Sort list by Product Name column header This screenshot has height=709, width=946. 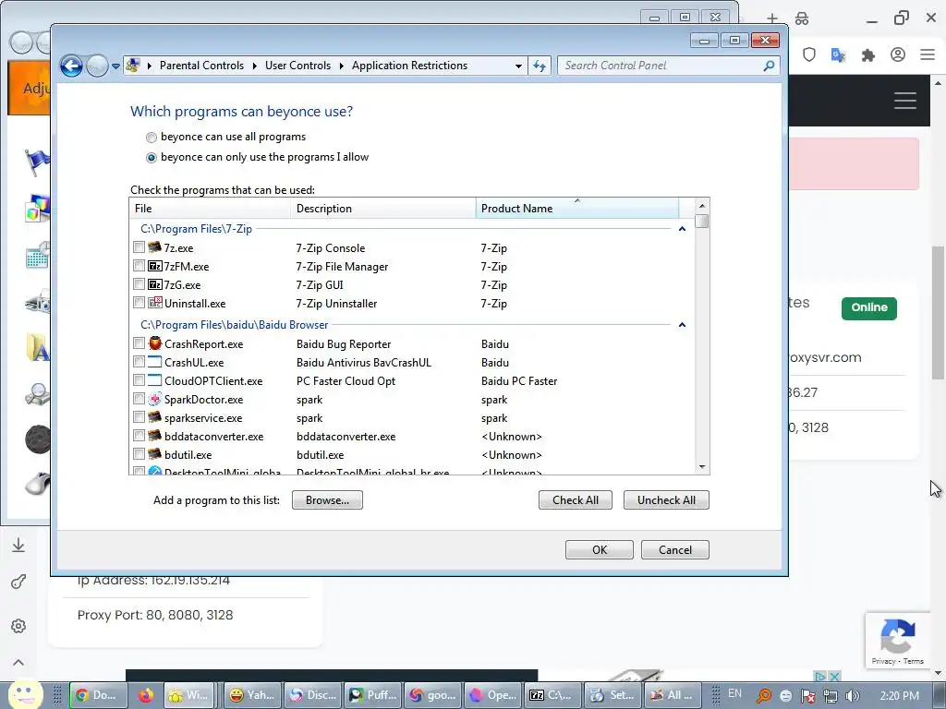[577, 208]
